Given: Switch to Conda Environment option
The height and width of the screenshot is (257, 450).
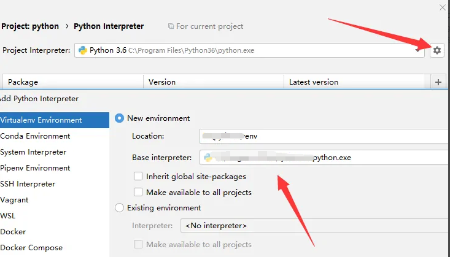Looking at the screenshot, I should 36,136.
